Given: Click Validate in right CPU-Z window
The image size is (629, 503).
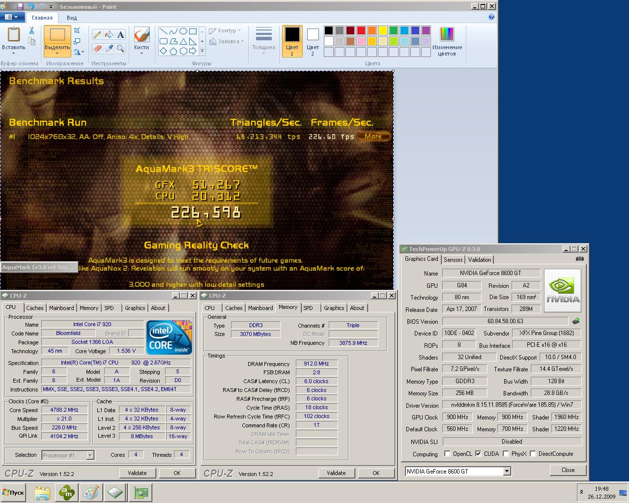Looking at the screenshot, I should tap(336, 473).
